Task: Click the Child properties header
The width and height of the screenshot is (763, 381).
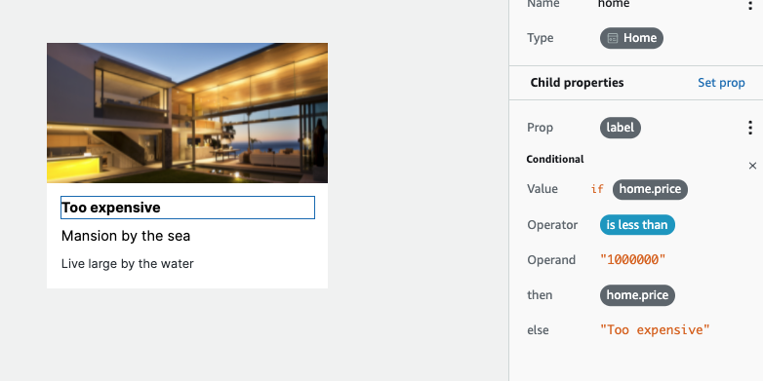Action: pos(577,83)
